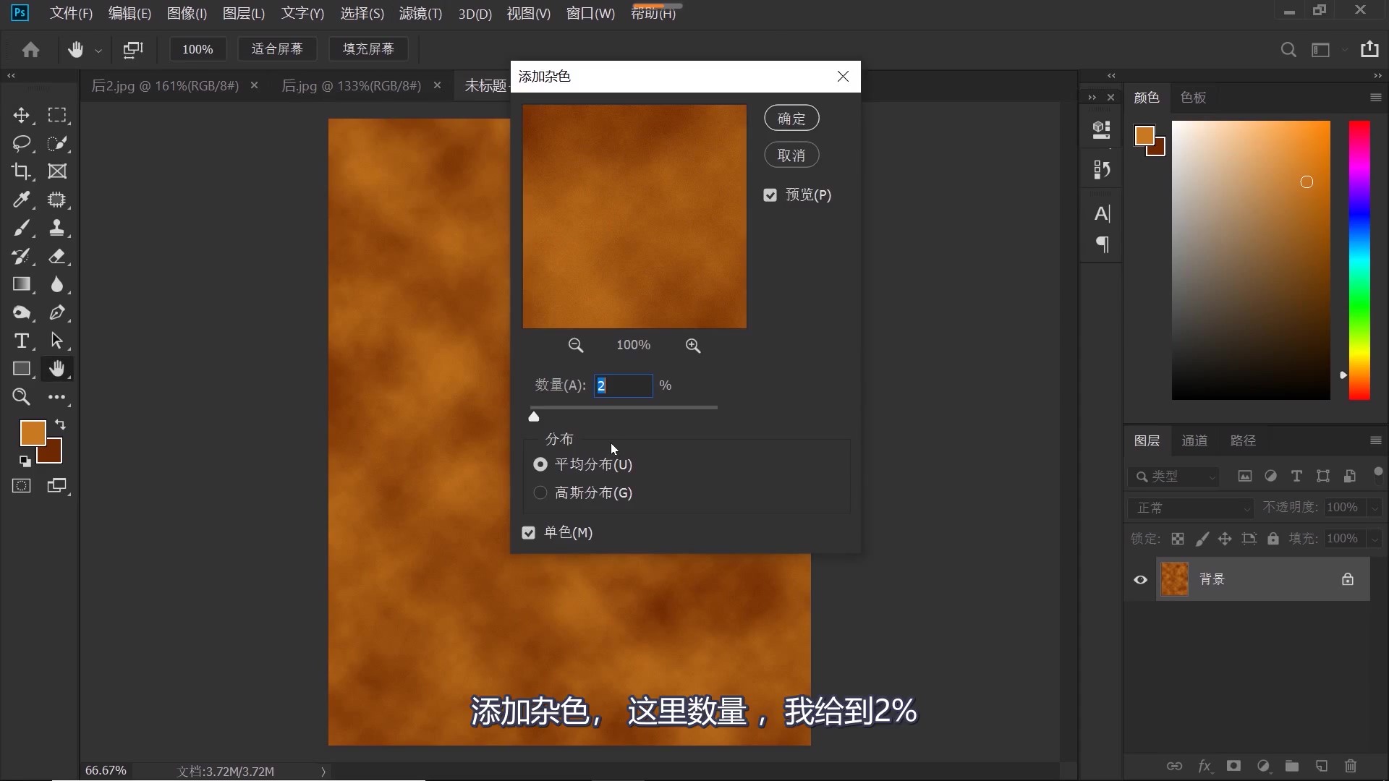Screen dimensions: 1389x781
Task: Select the Clone Stamp tool
Action: (59, 228)
